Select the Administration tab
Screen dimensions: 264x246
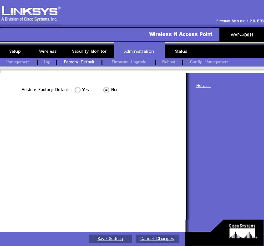[x=139, y=51]
